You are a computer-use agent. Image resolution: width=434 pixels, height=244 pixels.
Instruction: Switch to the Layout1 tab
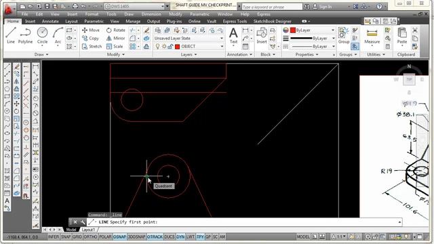[x=88, y=230]
